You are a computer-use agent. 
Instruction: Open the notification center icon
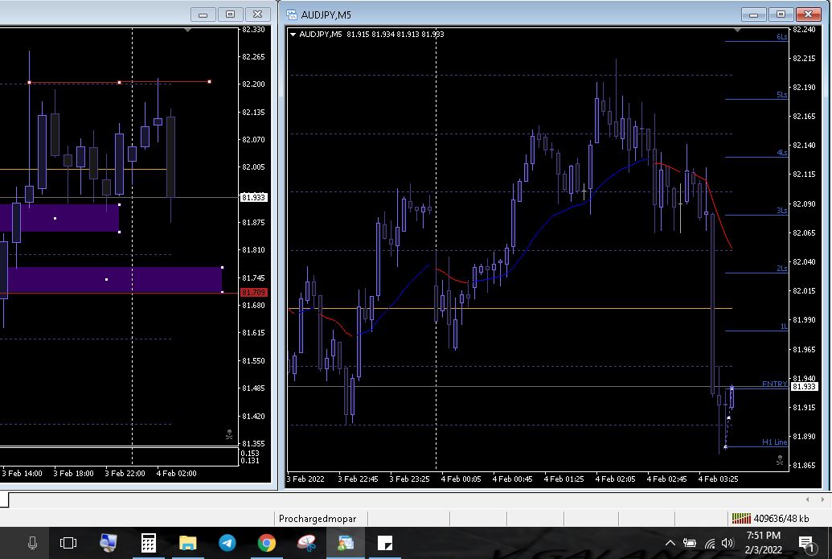[806, 543]
